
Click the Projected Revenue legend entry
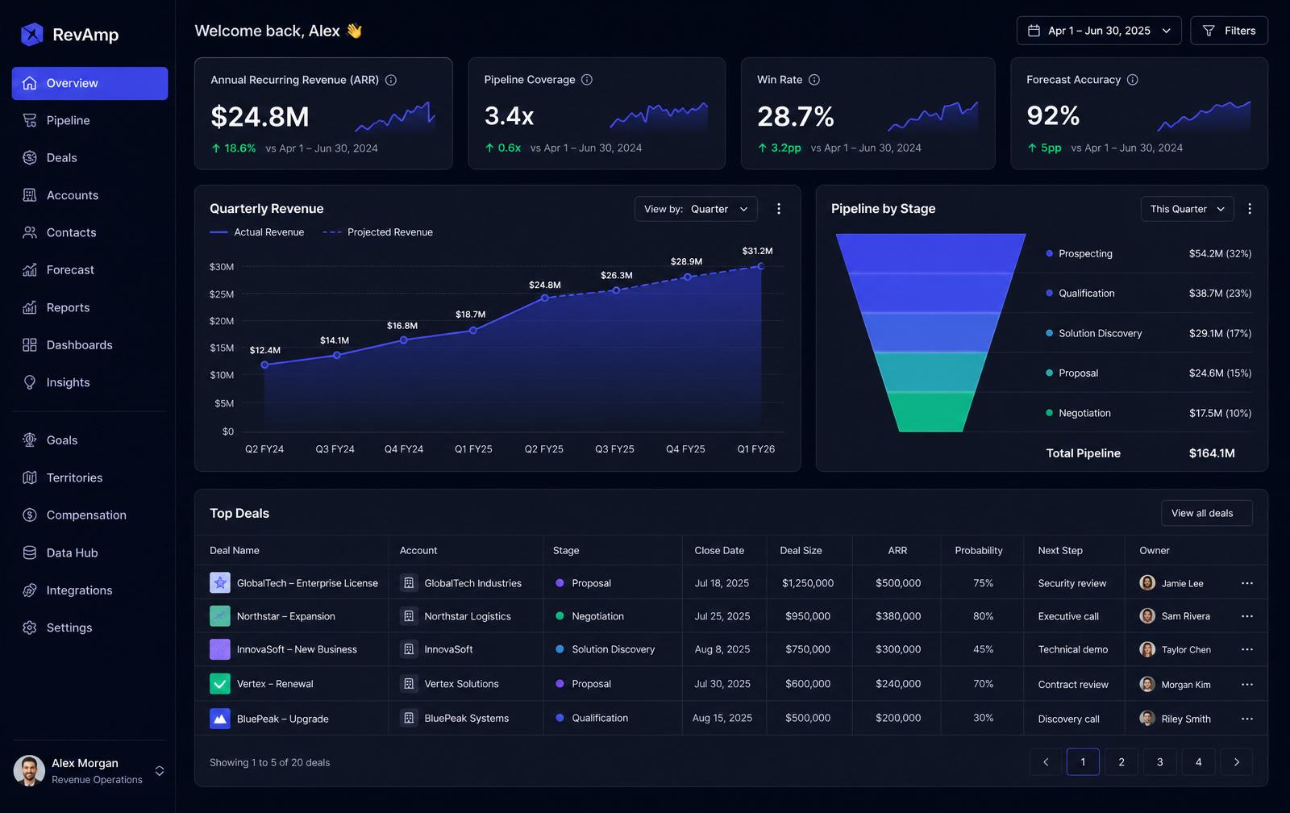(378, 232)
